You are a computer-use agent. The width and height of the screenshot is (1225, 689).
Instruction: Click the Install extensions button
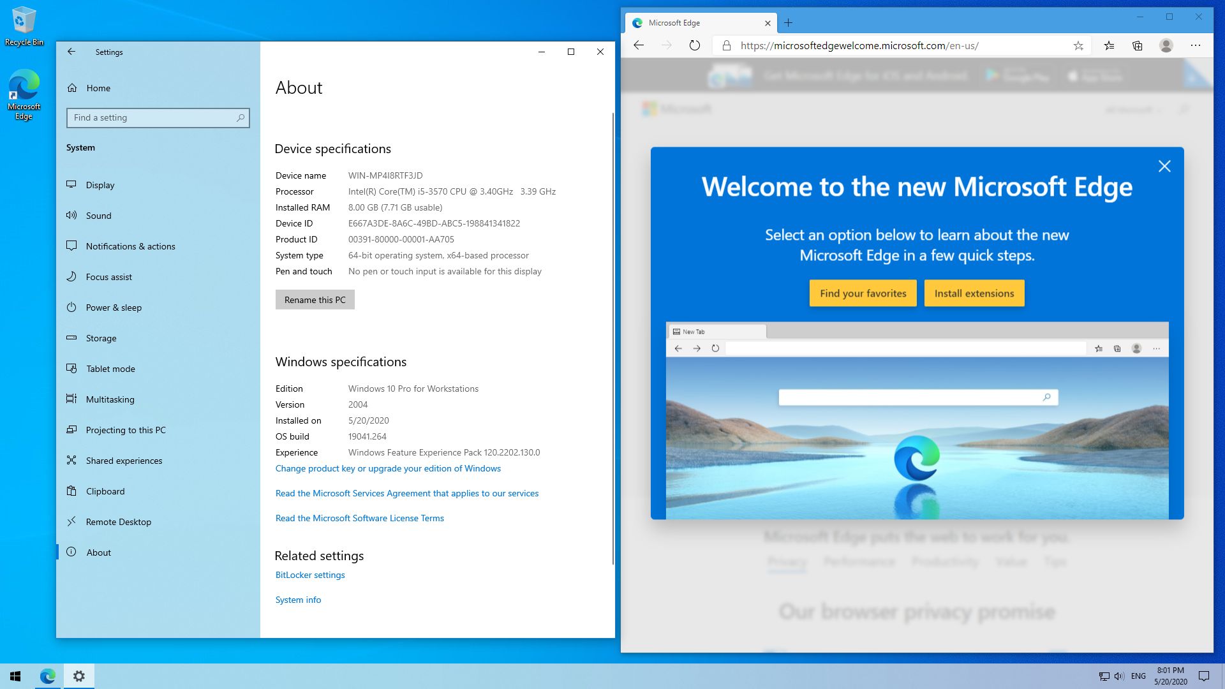[974, 293]
